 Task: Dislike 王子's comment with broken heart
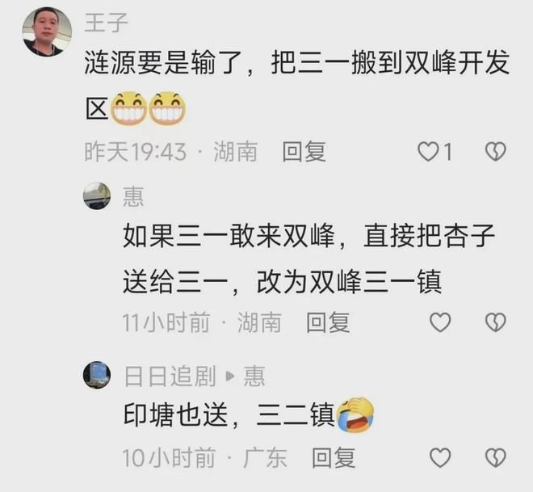click(x=496, y=152)
